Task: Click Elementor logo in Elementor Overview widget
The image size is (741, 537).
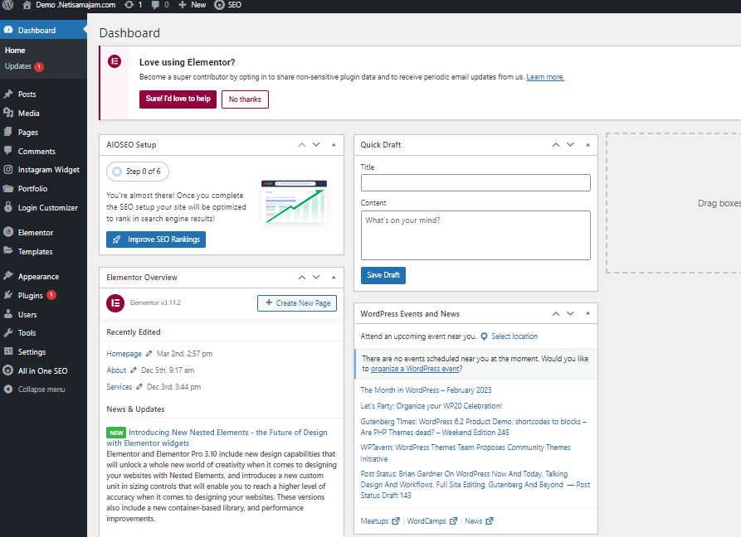Action: pyautogui.click(x=115, y=303)
